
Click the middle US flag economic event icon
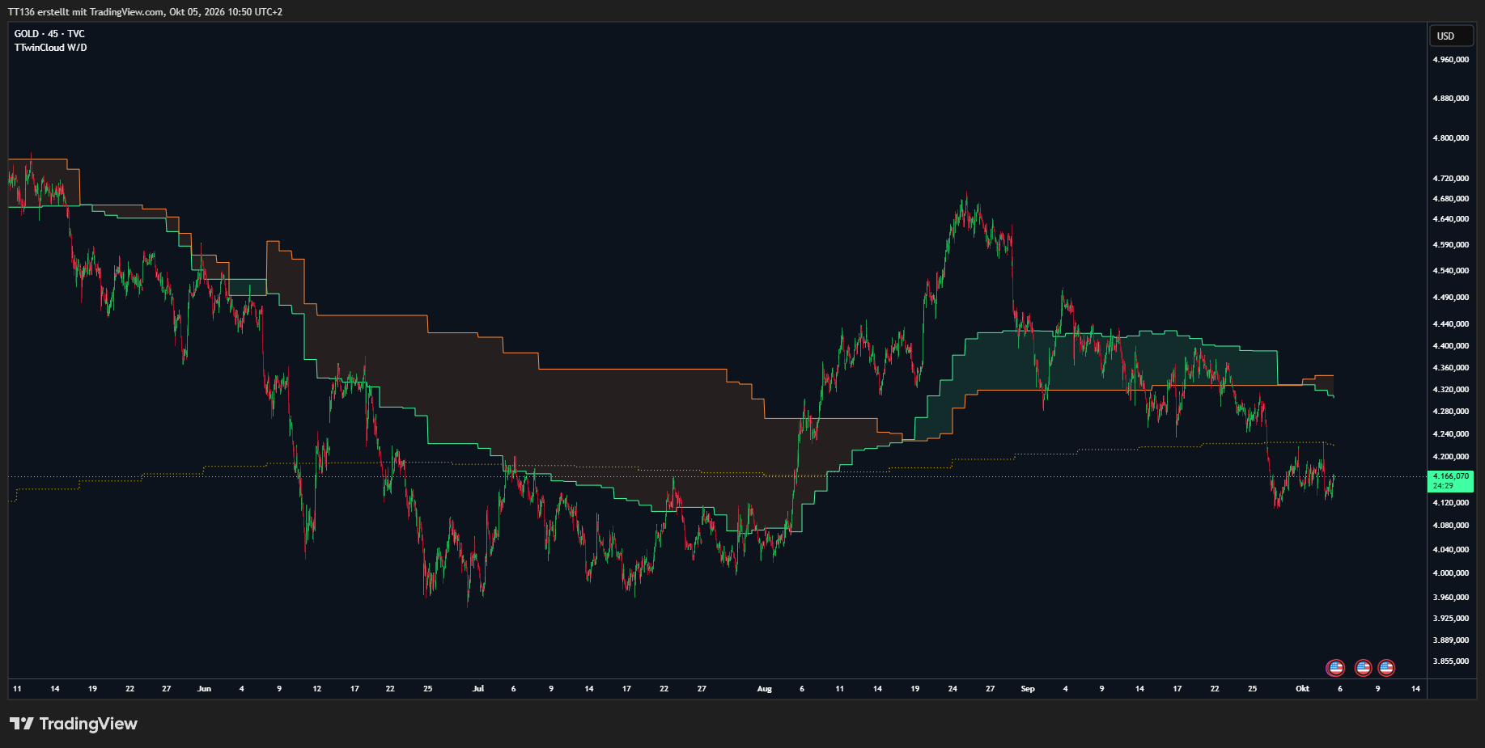(1364, 668)
